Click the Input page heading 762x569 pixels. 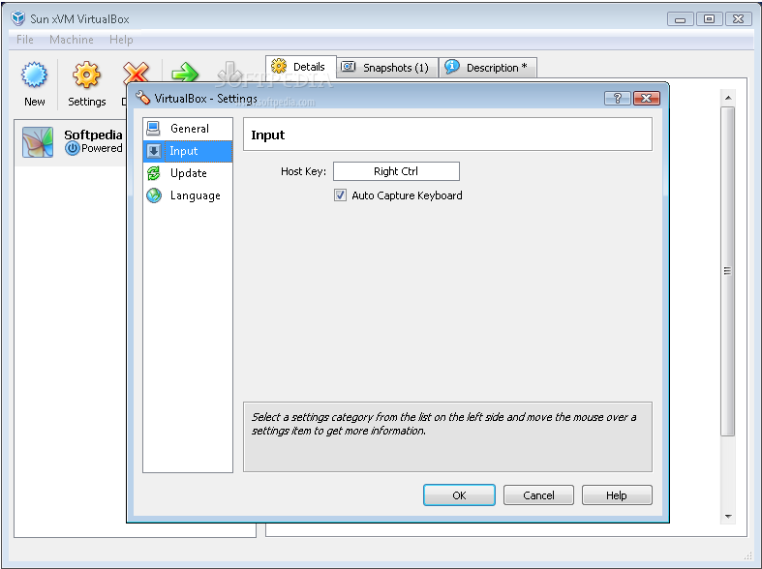tap(268, 135)
